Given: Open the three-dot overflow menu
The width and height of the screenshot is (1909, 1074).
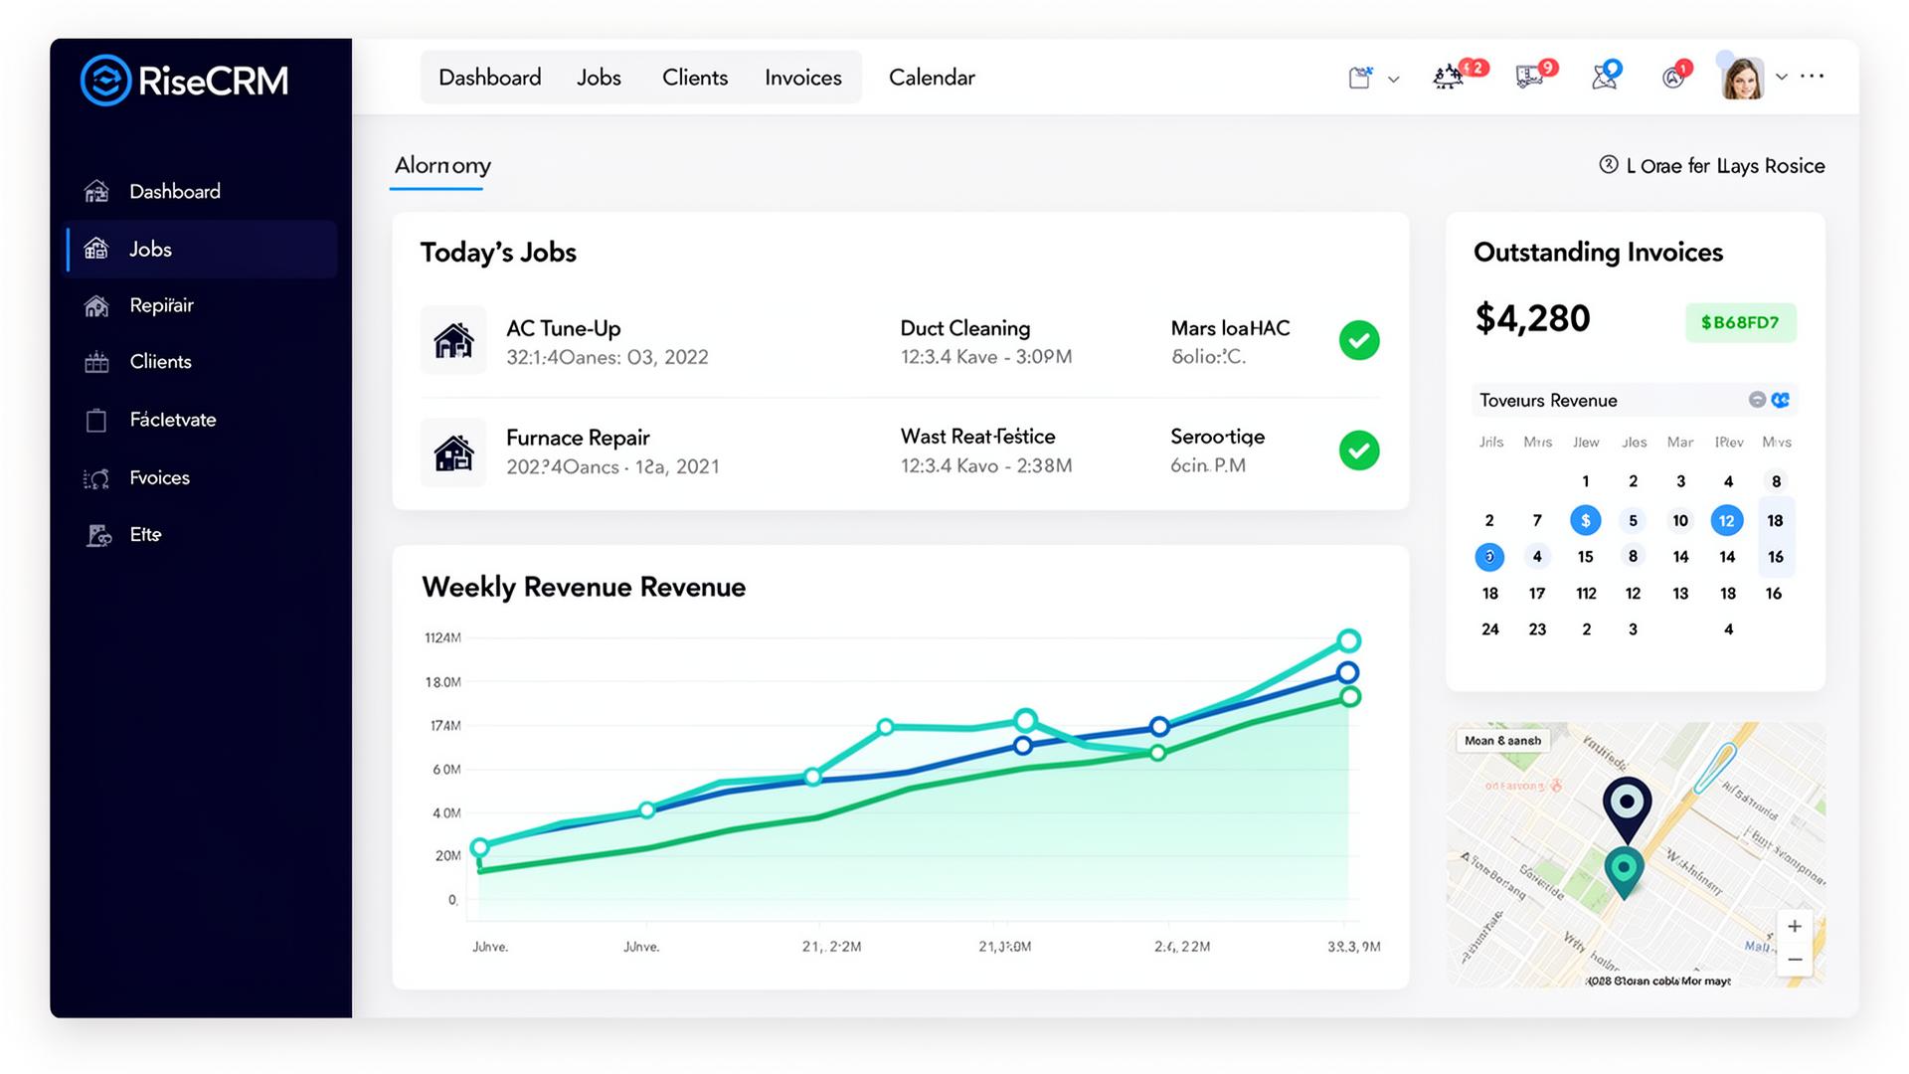Looking at the screenshot, I should click(x=1812, y=76).
